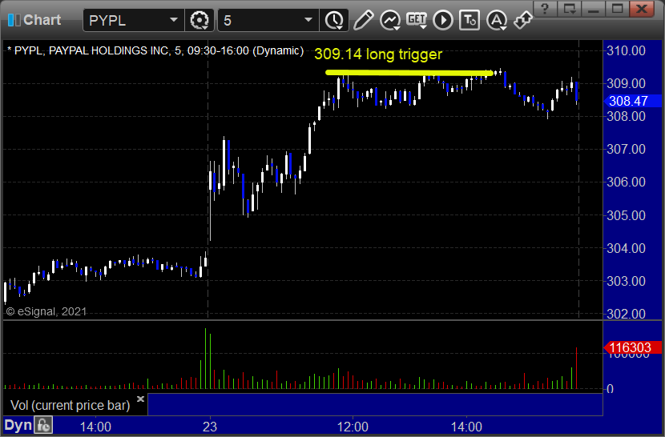Open the time template clock icon
This screenshot has height=437, width=665.
334,20
